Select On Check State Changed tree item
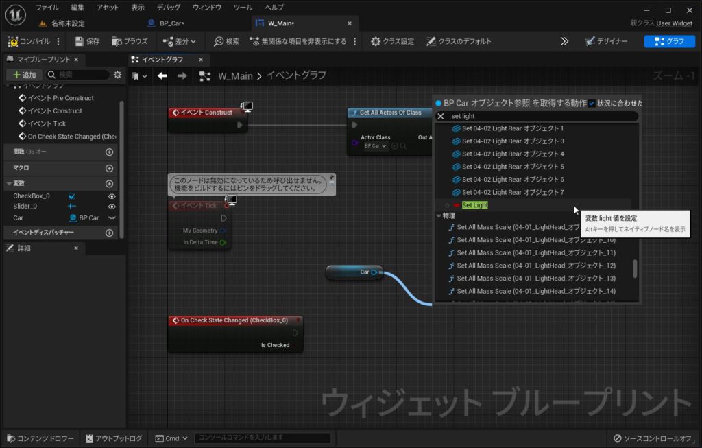This screenshot has height=448, width=702. (x=67, y=137)
